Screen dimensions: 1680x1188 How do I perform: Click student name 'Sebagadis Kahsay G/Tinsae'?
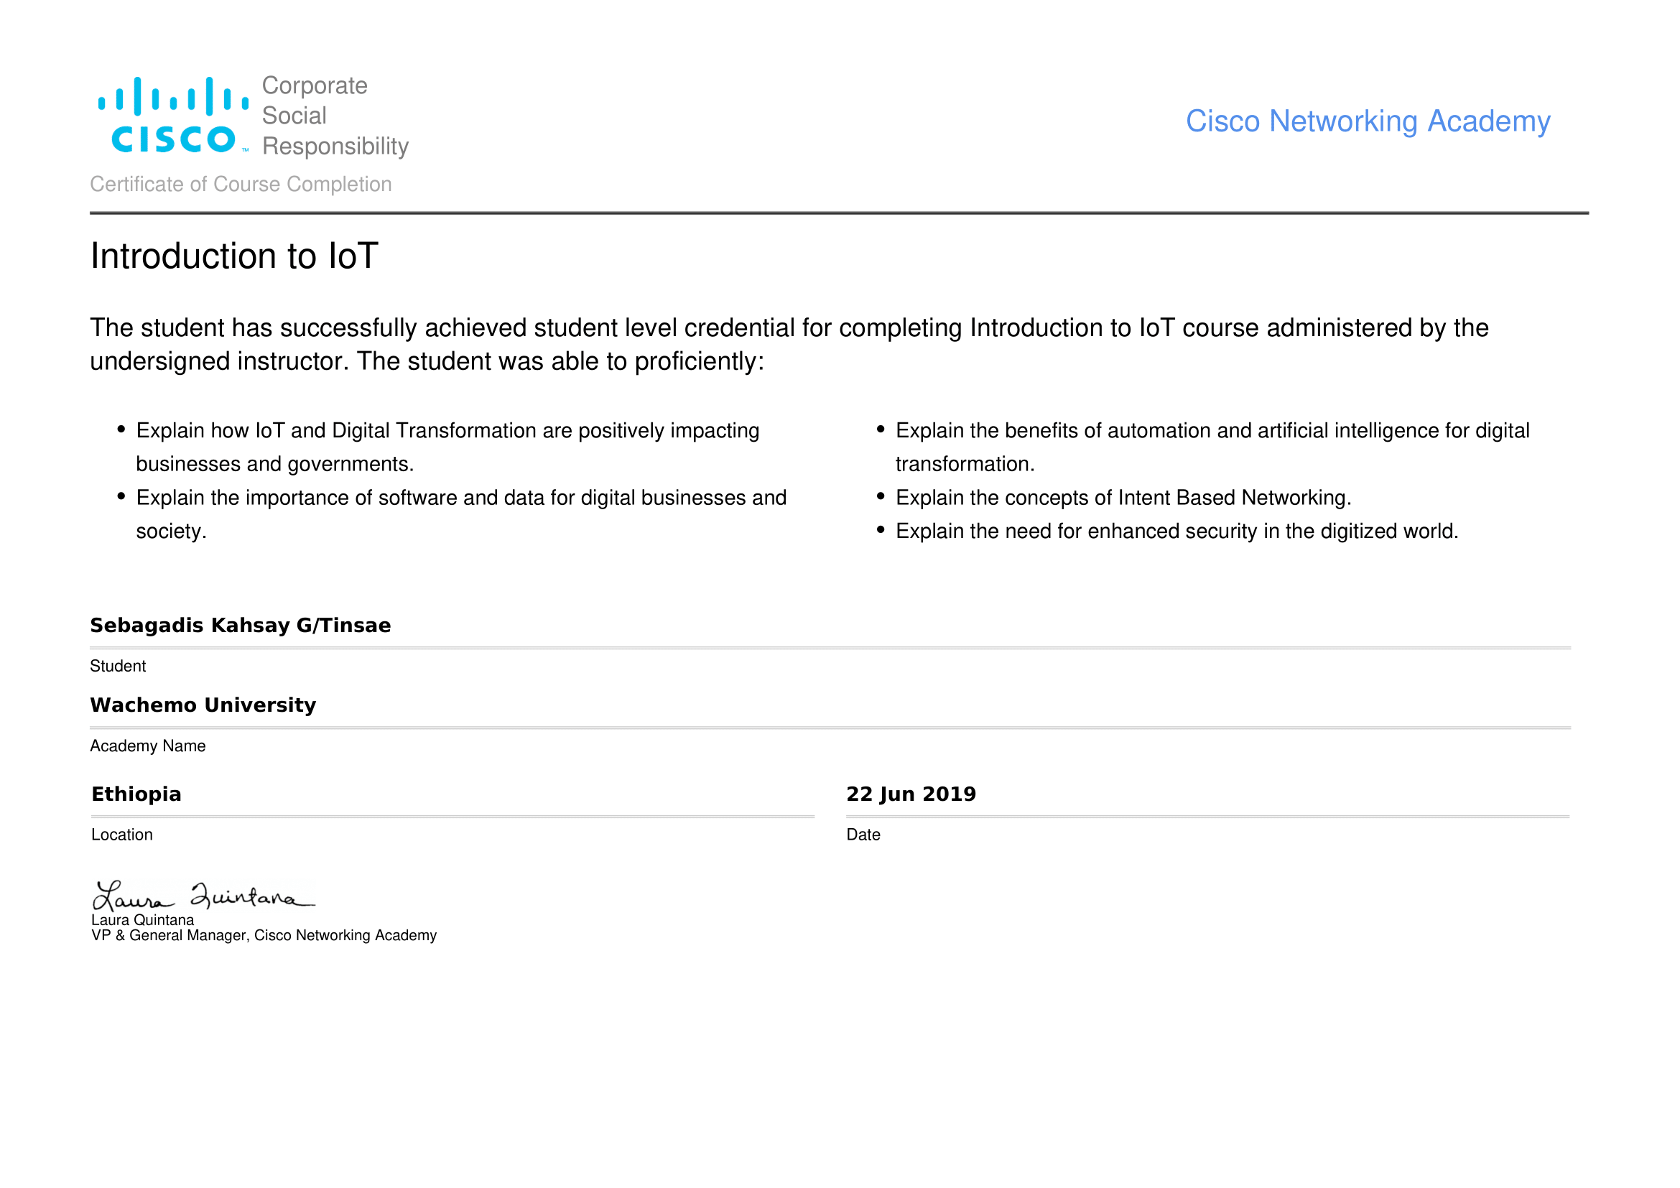(x=240, y=626)
